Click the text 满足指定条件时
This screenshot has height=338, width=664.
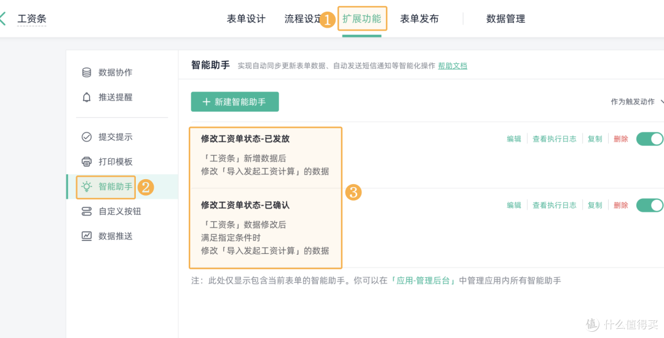[x=231, y=237]
